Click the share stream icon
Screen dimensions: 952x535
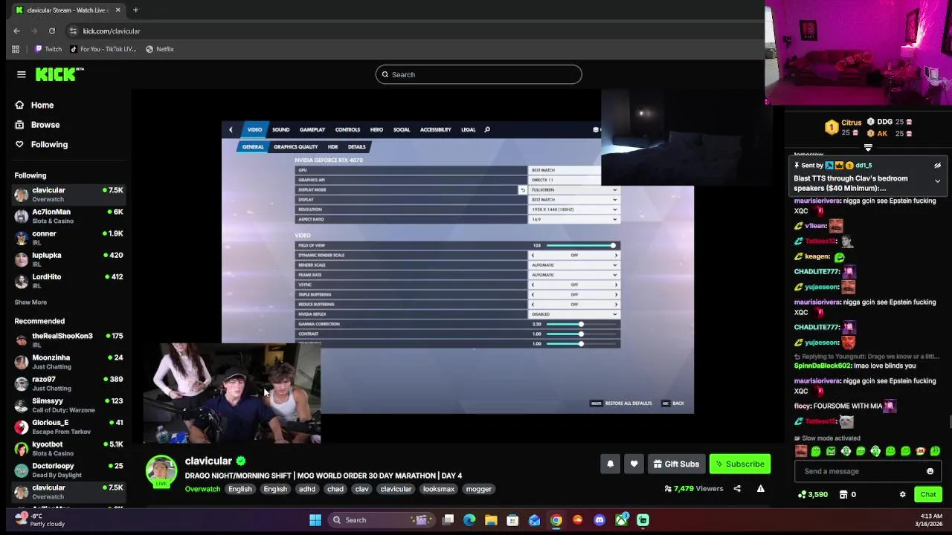737,489
